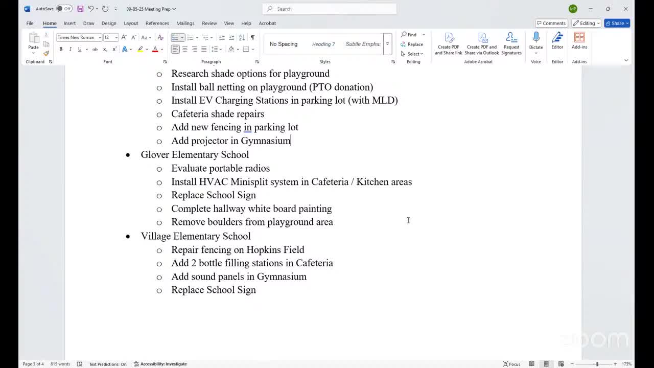Clear all formatting from selection
The image size is (654, 368).
pos(160,37)
